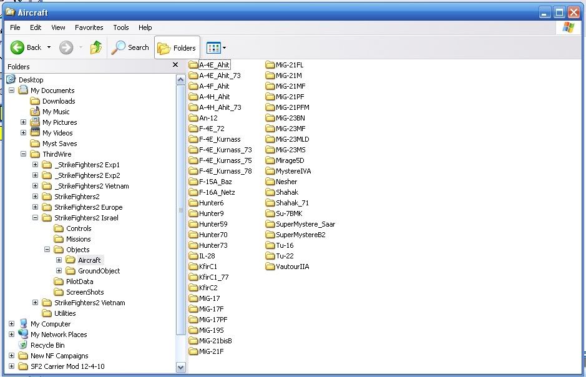Select the Missions folder in tree
Viewport: 586px width, 377px height.
[x=78, y=239]
